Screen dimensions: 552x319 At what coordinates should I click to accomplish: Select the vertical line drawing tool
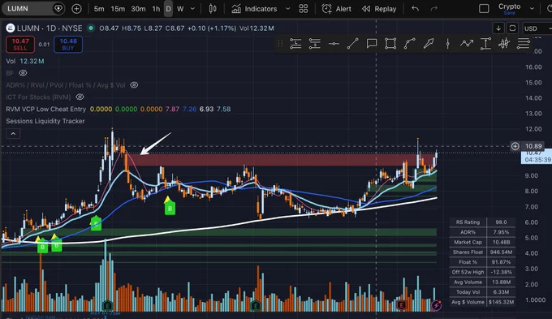click(x=447, y=44)
